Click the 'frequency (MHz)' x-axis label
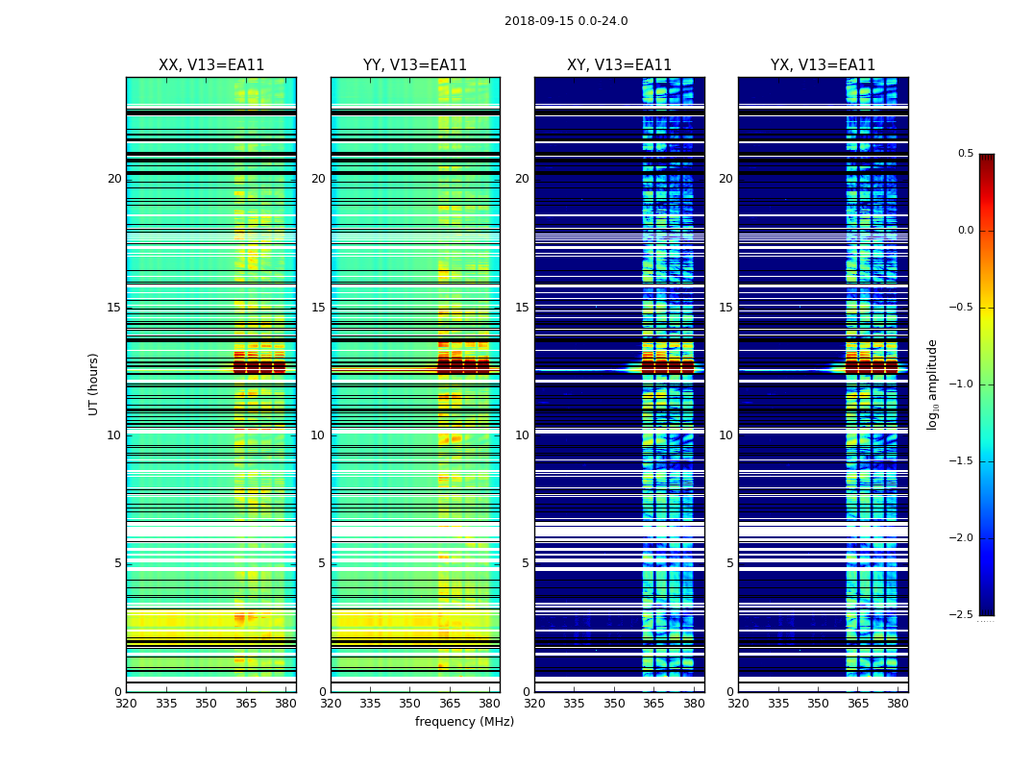This screenshot has height=769, width=1009. pos(464,722)
